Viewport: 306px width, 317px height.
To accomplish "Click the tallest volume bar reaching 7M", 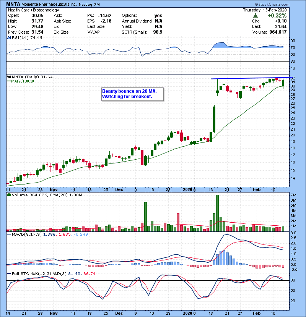I will tap(217, 213).
